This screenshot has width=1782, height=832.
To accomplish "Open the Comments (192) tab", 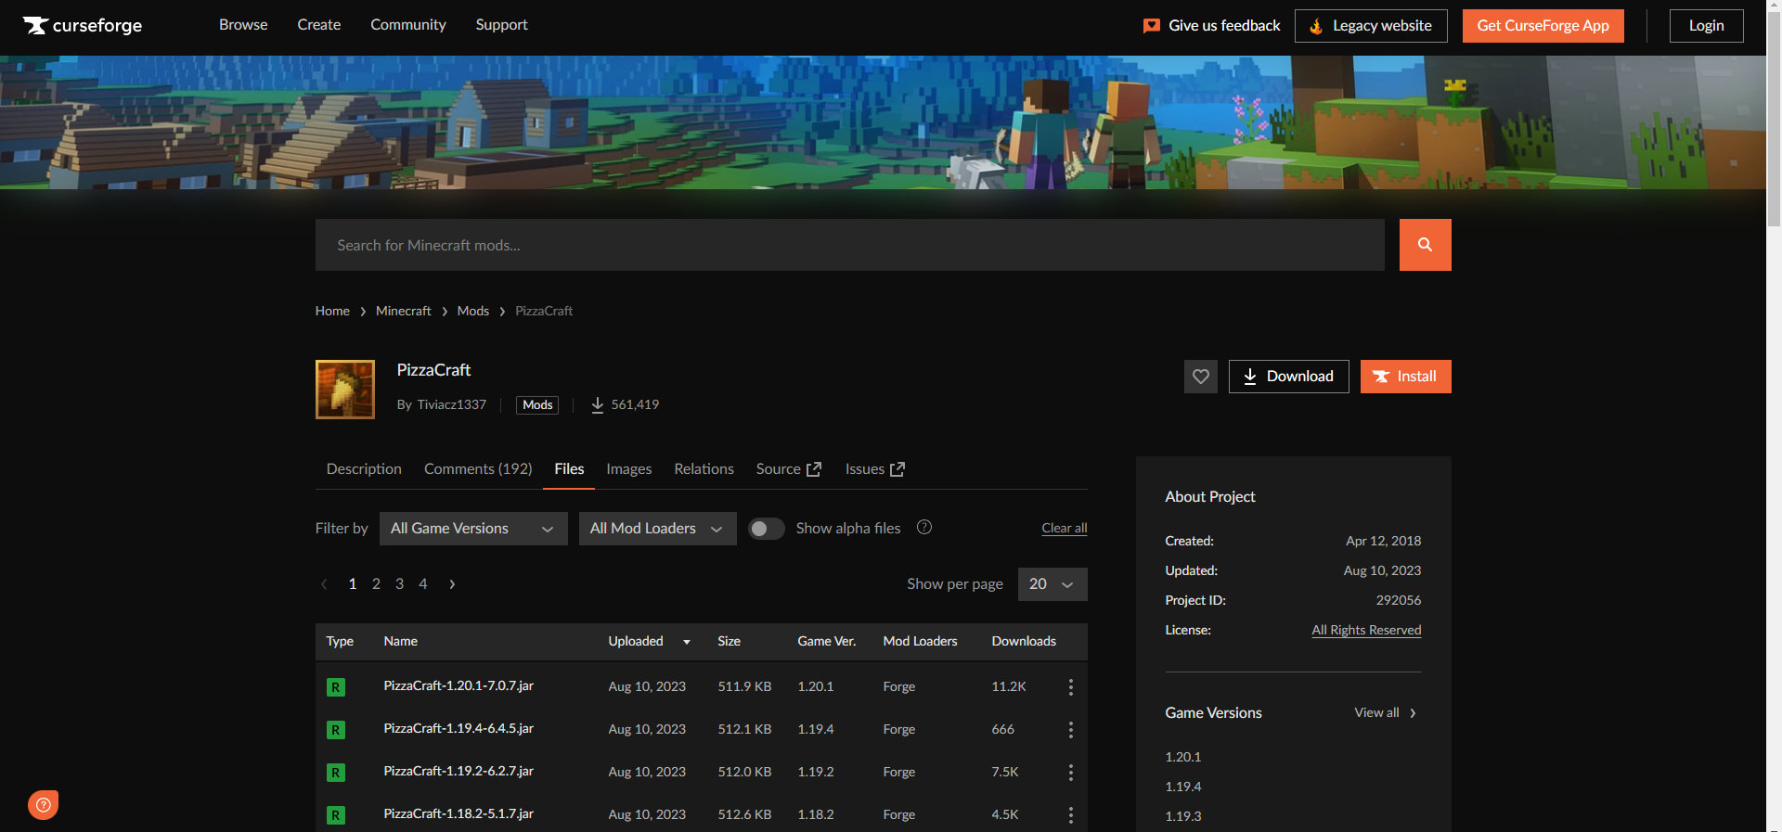I will point(478,469).
